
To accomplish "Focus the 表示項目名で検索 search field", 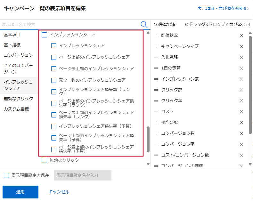I will (69, 24).
